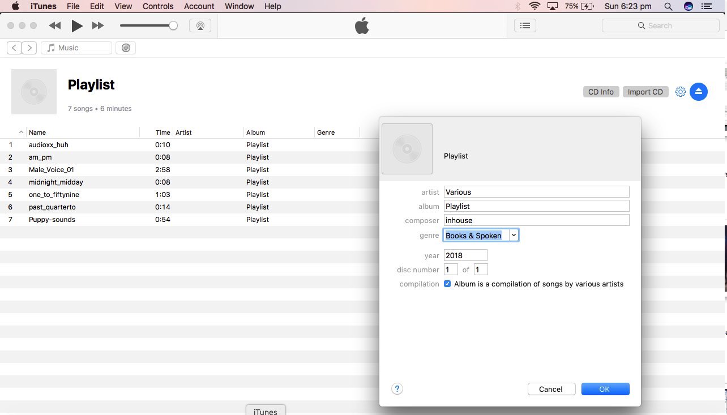Click the Play button in iTunes toolbar
The height and width of the screenshot is (415, 727).
click(x=77, y=25)
